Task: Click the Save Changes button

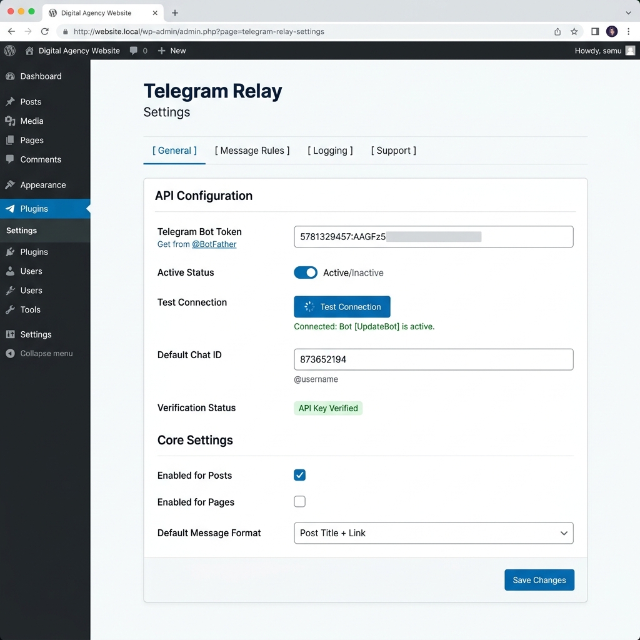Action: [539, 580]
